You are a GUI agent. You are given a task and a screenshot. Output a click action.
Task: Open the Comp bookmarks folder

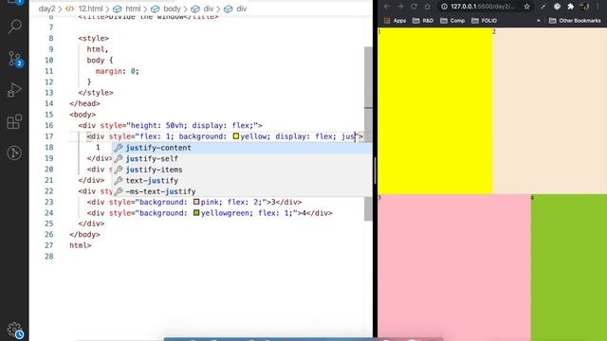point(452,21)
